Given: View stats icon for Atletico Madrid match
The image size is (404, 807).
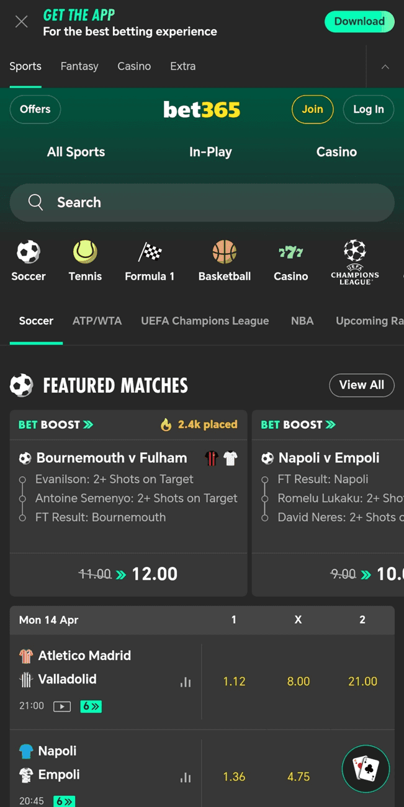Looking at the screenshot, I should coord(185,682).
